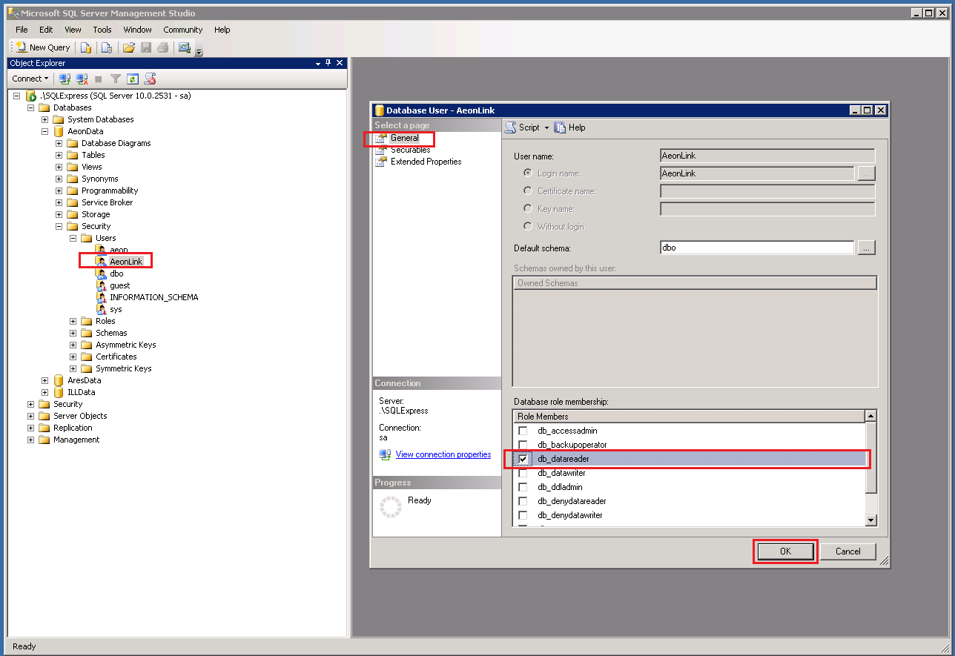This screenshot has height=656, width=955.
Task: Click the Open File toolbar icon
Action: 128,47
